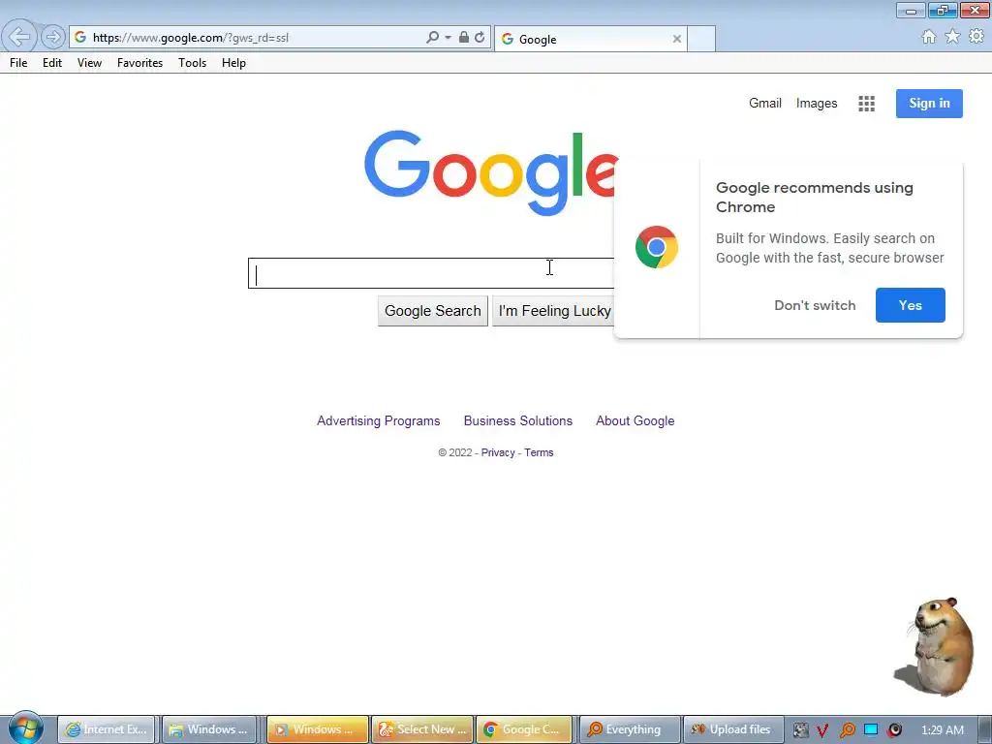Switch to Windows Media Player taskbar button

pos(318,729)
